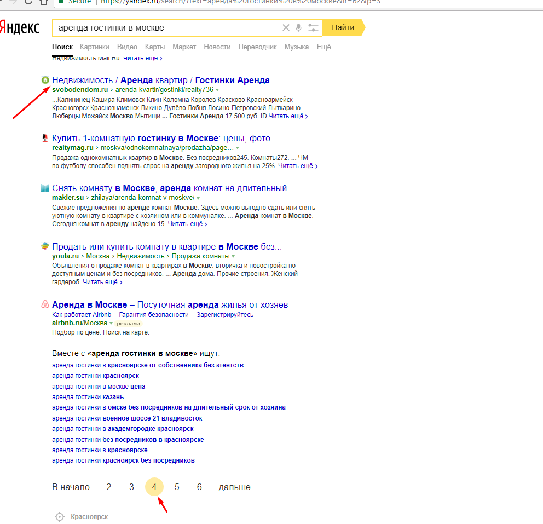
Task: Clear the search query with the X icon
Action: click(286, 28)
